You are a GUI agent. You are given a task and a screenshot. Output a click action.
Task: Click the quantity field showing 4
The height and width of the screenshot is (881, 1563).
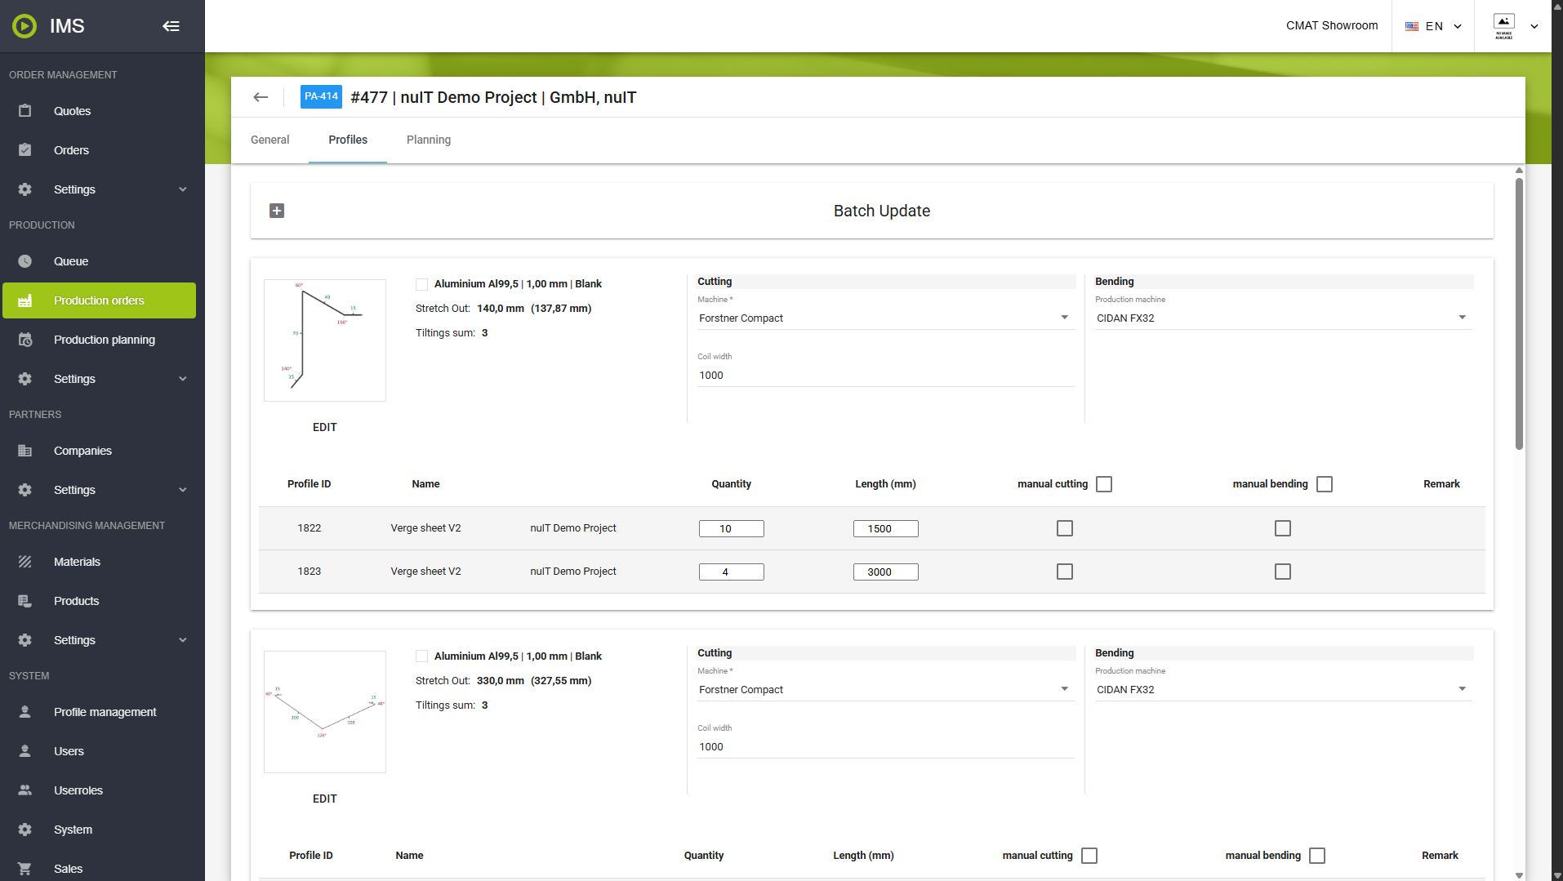click(732, 572)
